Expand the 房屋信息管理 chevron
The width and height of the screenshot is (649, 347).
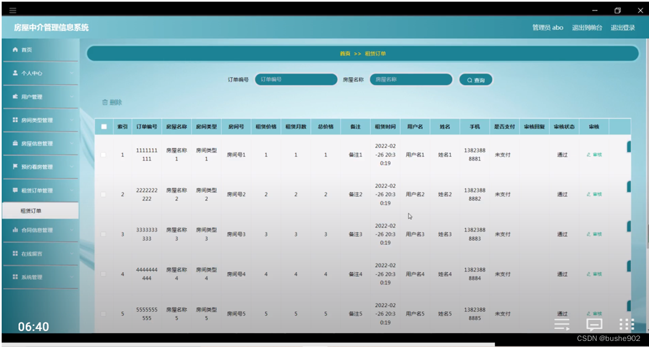(x=72, y=144)
